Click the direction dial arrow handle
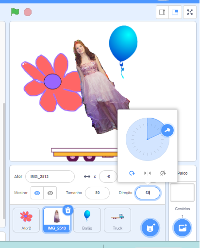The height and width of the screenshot is (248, 200). [x=167, y=130]
